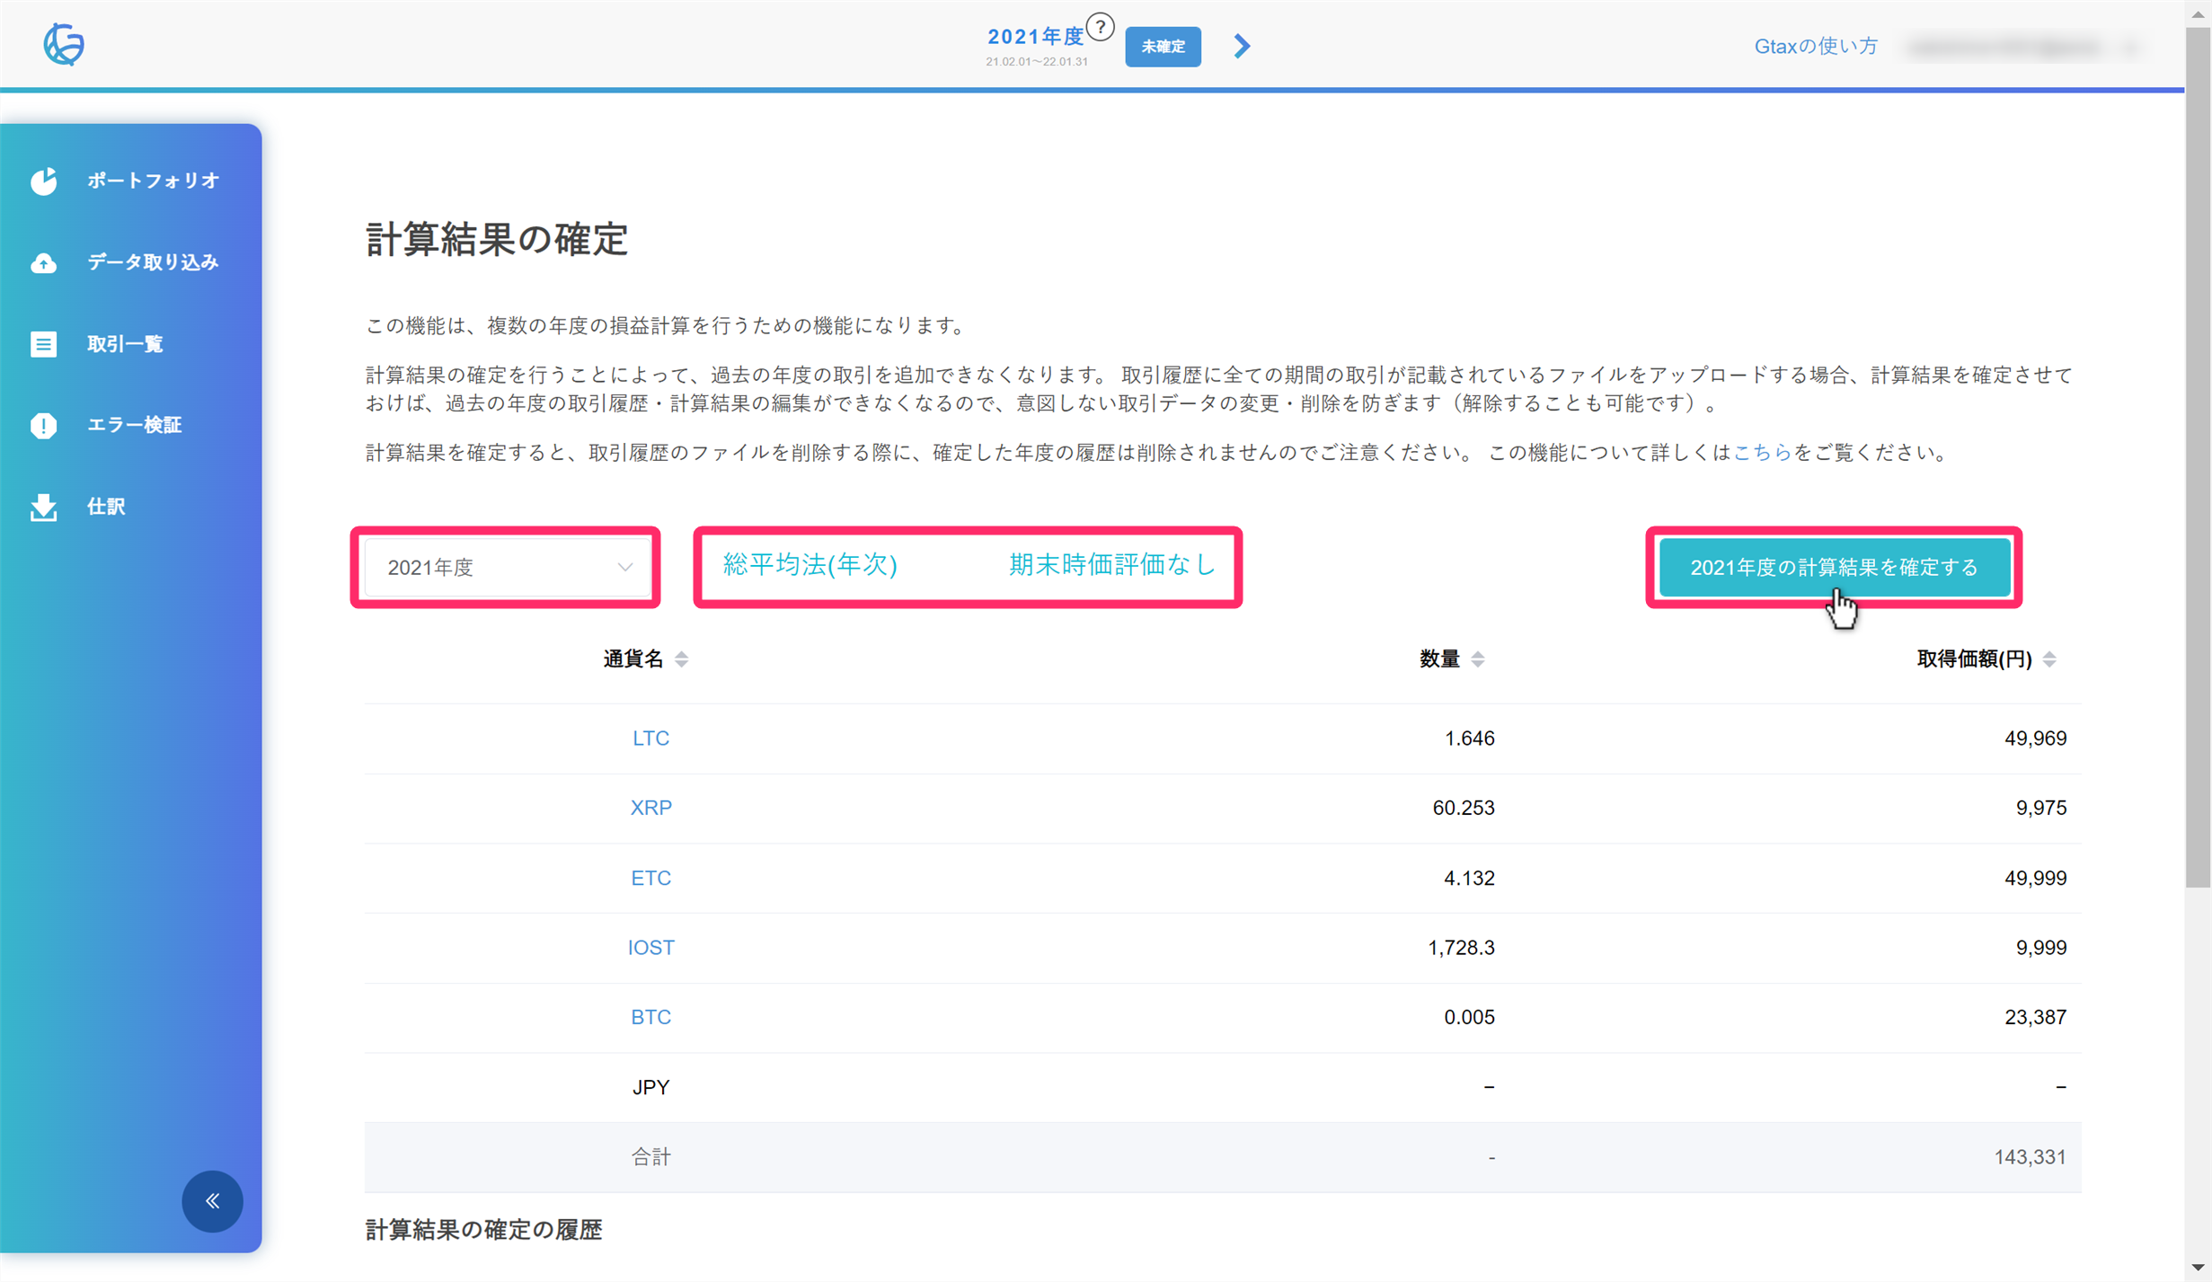Open the ポートフォリオ menu item

tap(153, 181)
